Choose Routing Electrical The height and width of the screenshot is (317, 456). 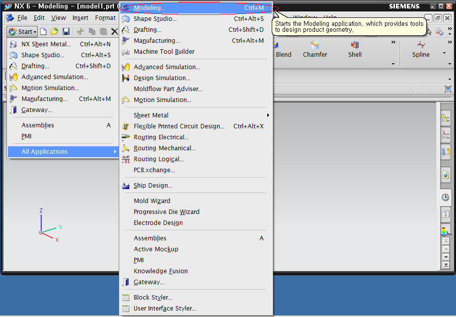[197, 137]
